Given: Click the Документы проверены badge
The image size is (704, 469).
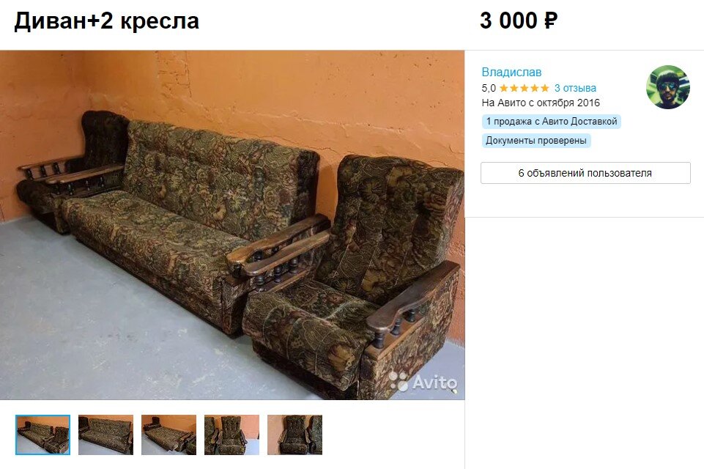Looking at the screenshot, I should click(x=536, y=141).
